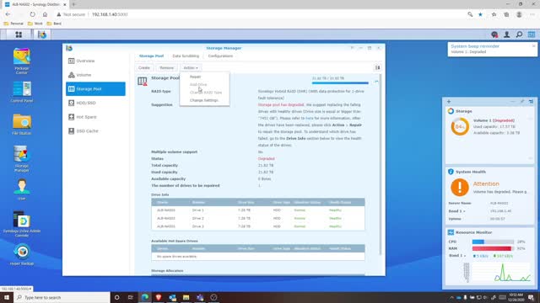Click the Storage usage donut chart

pyautogui.click(x=460, y=126)
